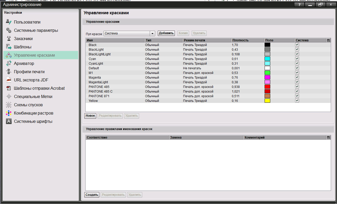
Task: Toggle Система checkbox for Yellow ink
Action: point(297,101)
